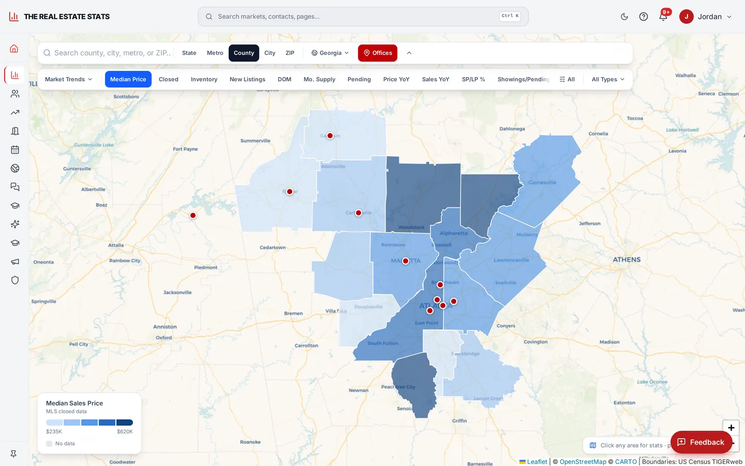Click the map icon in the stats hint
Viewport: 745px width, 466px height.
[x=593, y=445]
